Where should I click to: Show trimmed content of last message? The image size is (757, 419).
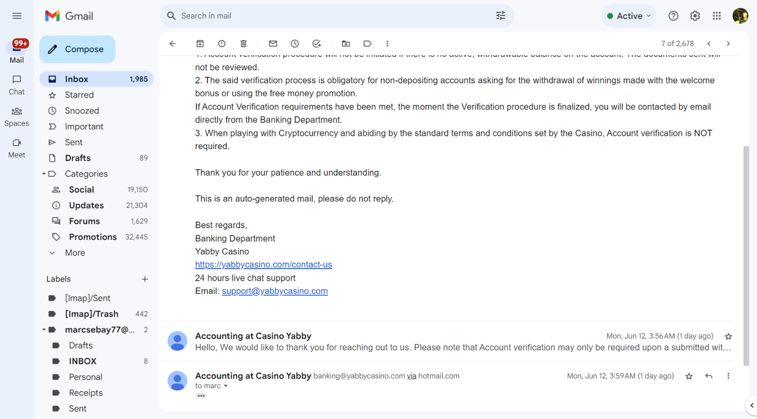[x=201, y=396]
